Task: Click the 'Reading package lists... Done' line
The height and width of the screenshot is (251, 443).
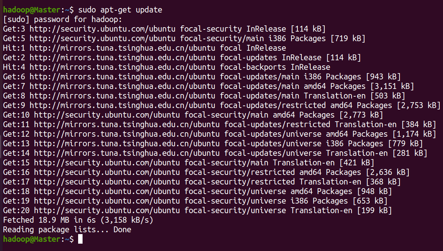Action: tap(67, 230)
